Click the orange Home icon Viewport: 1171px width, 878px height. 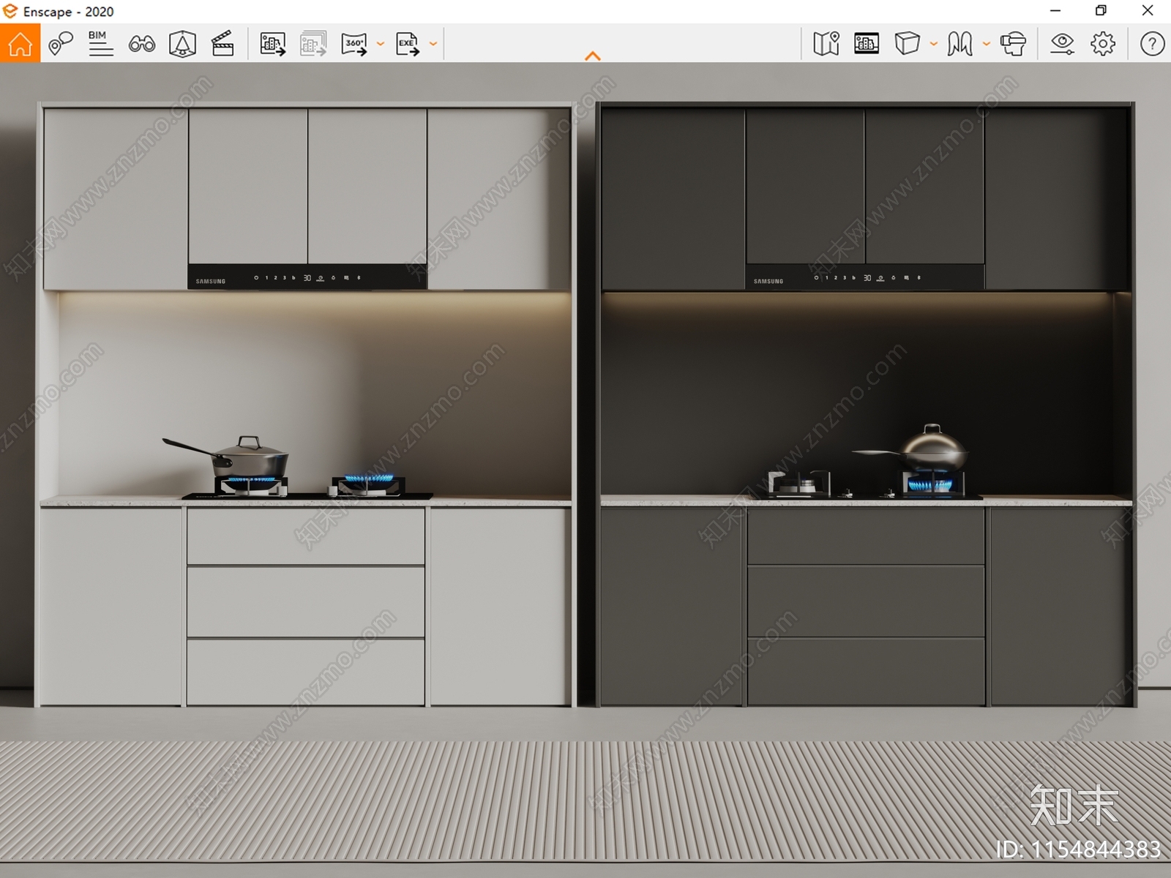pyautogui.click(x=20, y=43)
